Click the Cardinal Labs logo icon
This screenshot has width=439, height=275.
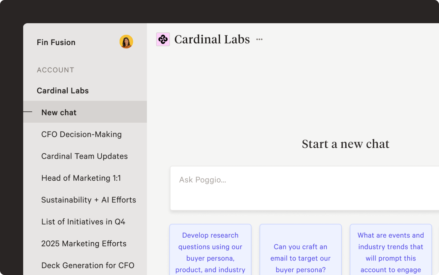(x=163, y=39)
